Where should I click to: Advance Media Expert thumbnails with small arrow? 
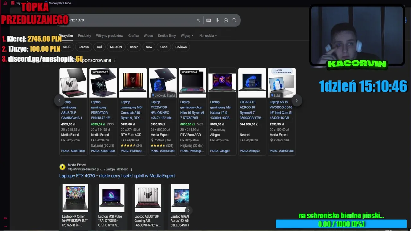pyautogui.click(x=188, y=210)
